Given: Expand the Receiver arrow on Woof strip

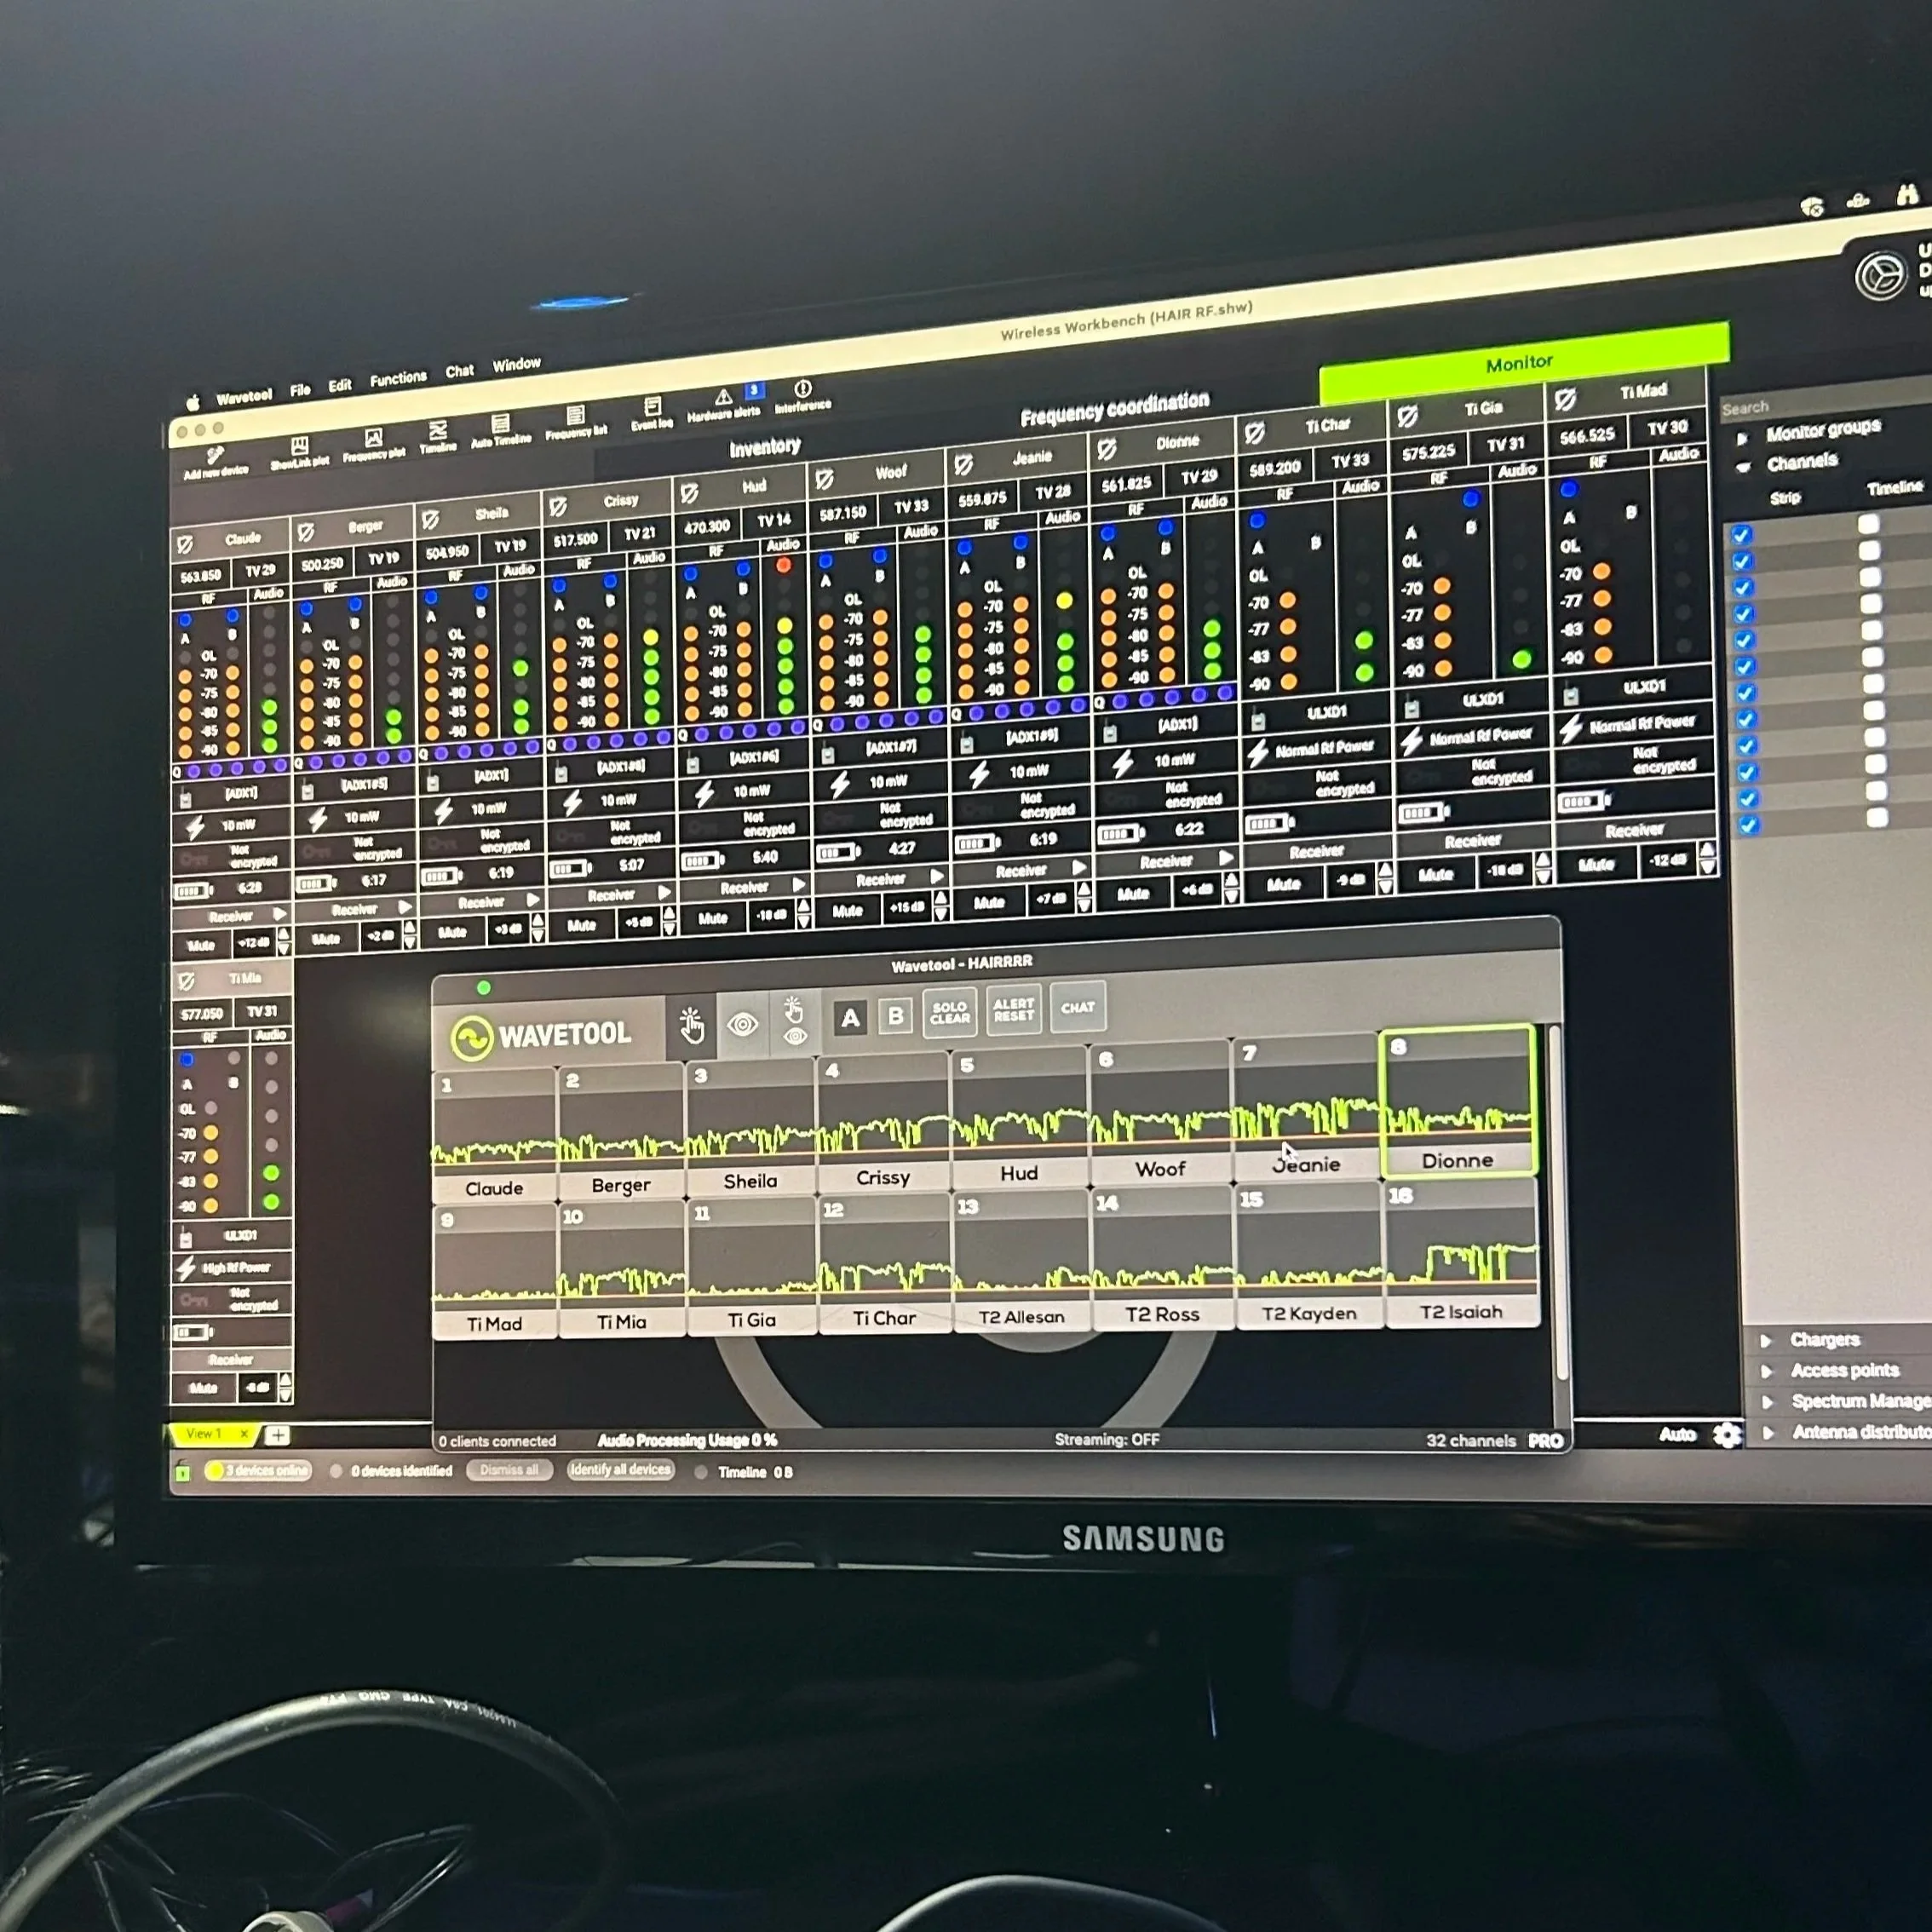Looking at the screenshot, I should click(x=937, y=876).
